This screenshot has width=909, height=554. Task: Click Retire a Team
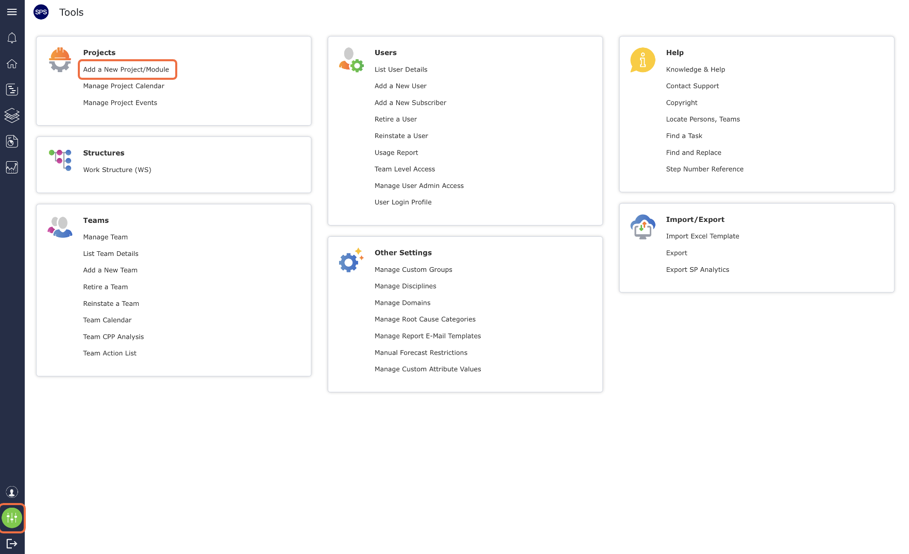point(105,287)
